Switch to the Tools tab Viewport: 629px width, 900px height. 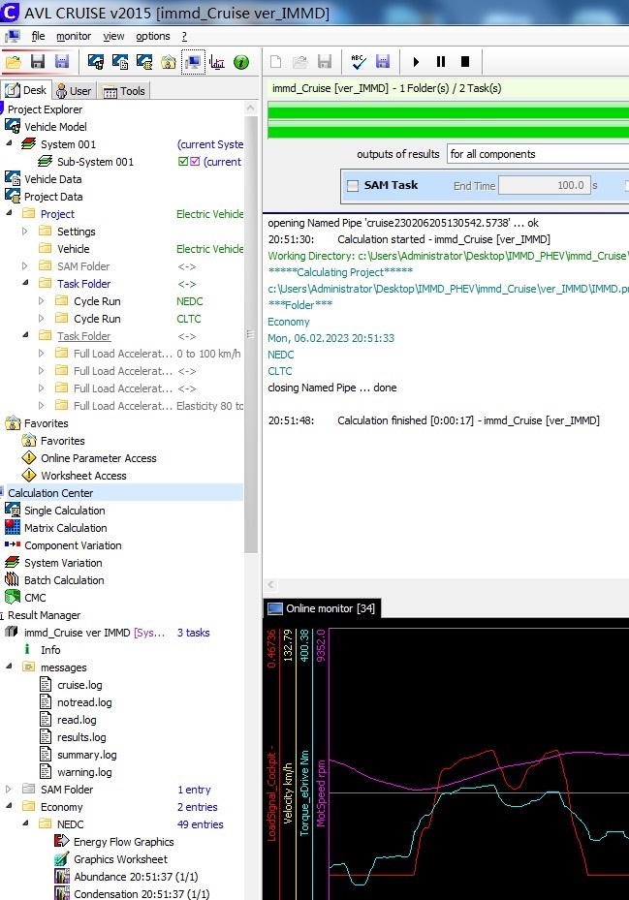[124, 91]
